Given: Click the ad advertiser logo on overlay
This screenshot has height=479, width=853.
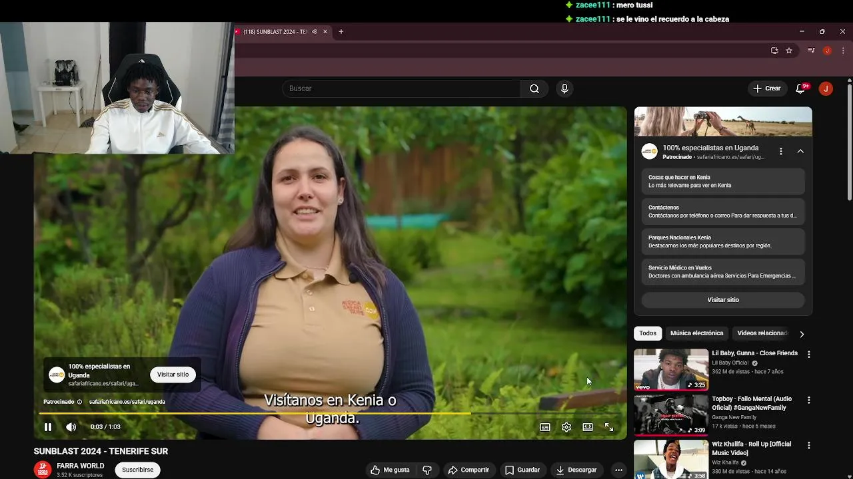Looking at the screenshot, I should tap(57, 375).
